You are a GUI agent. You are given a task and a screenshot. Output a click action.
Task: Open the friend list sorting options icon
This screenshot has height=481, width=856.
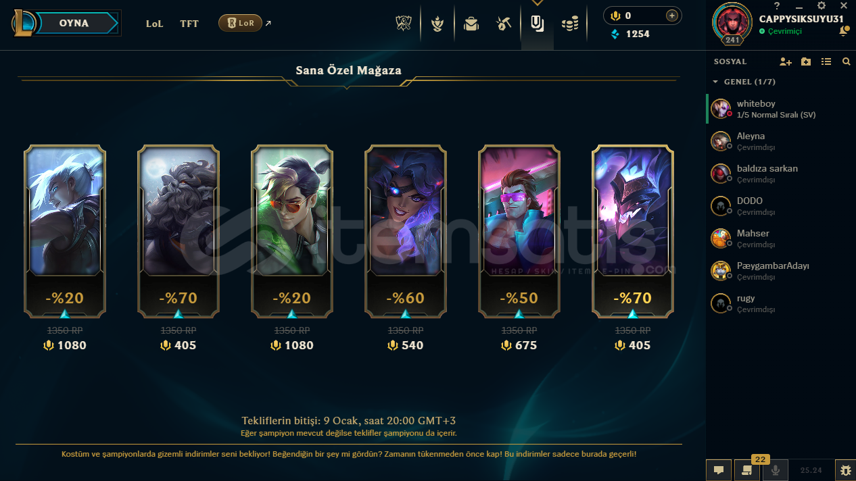click(x=826, y=61)
